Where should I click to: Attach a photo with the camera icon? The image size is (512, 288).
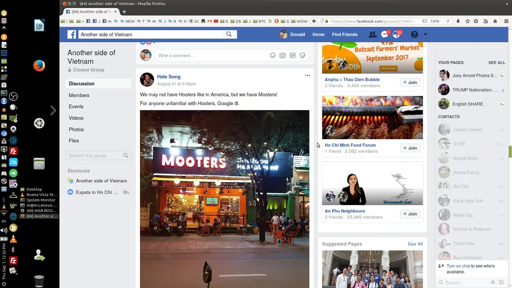pos(282,56)
